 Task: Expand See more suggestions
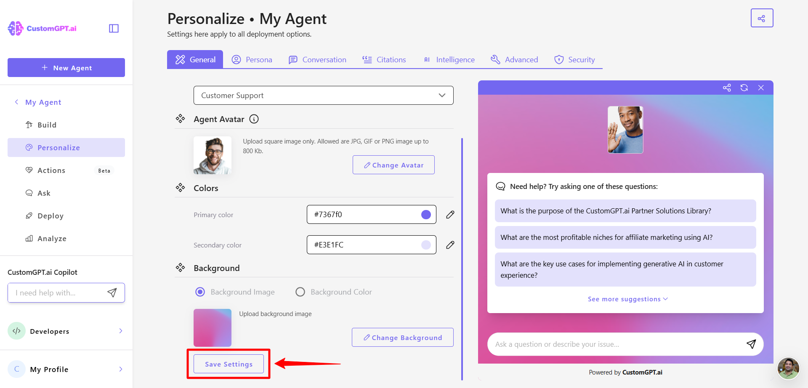click(627, 299)
